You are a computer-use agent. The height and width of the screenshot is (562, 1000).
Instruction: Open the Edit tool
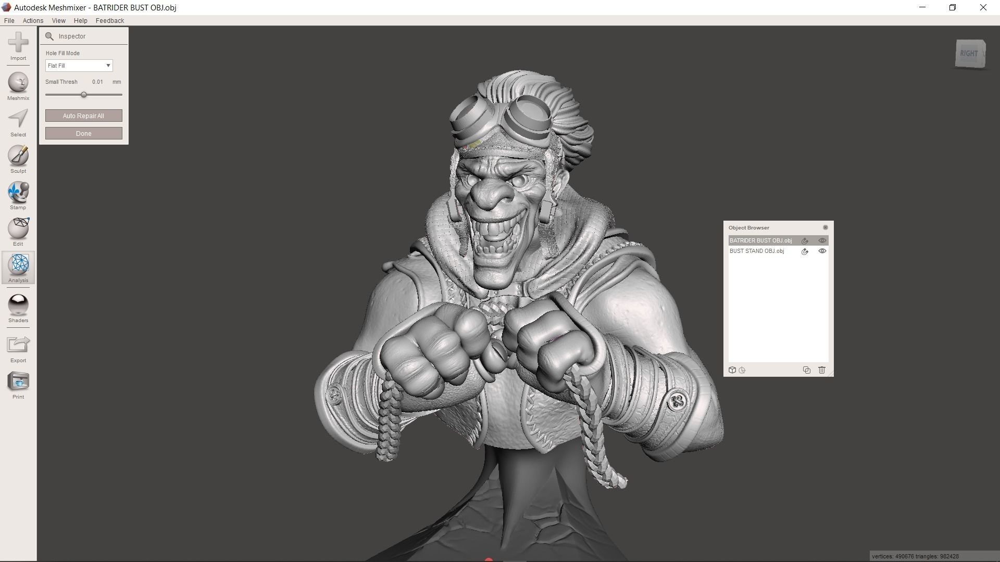click(x=18, y=232)
